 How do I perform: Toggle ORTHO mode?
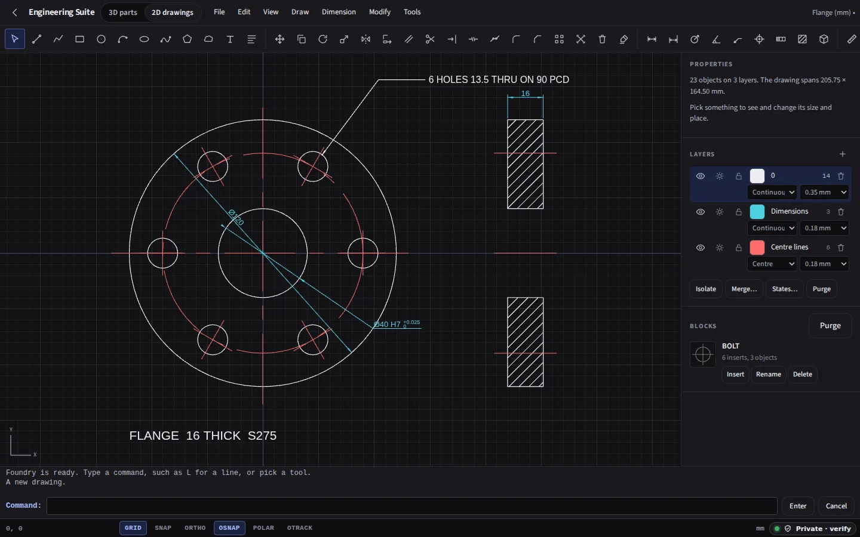(x=195, y=528)
